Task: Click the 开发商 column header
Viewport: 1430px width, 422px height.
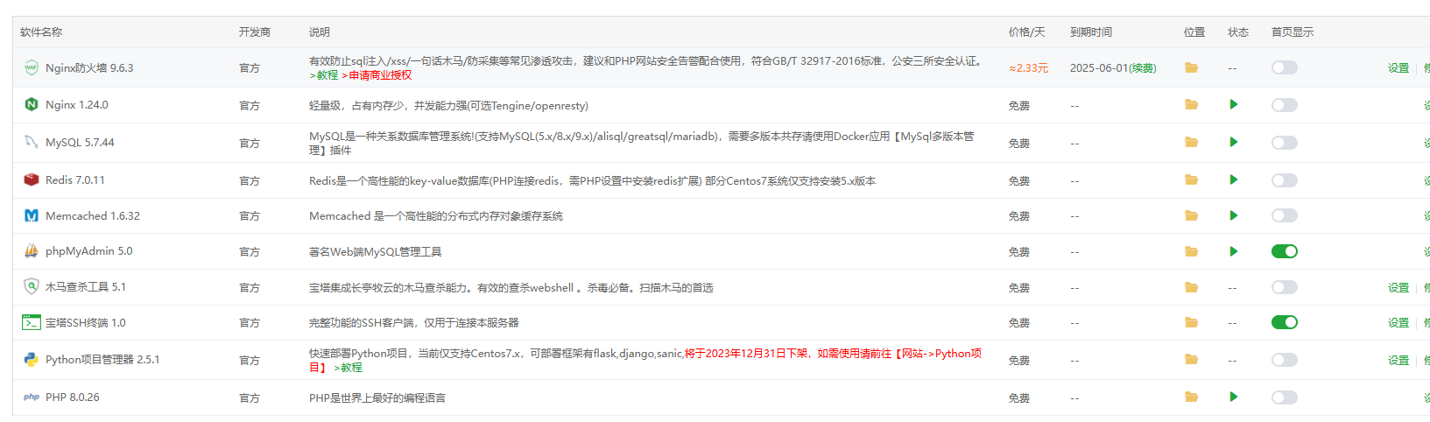Action: [x=255, y=32]
